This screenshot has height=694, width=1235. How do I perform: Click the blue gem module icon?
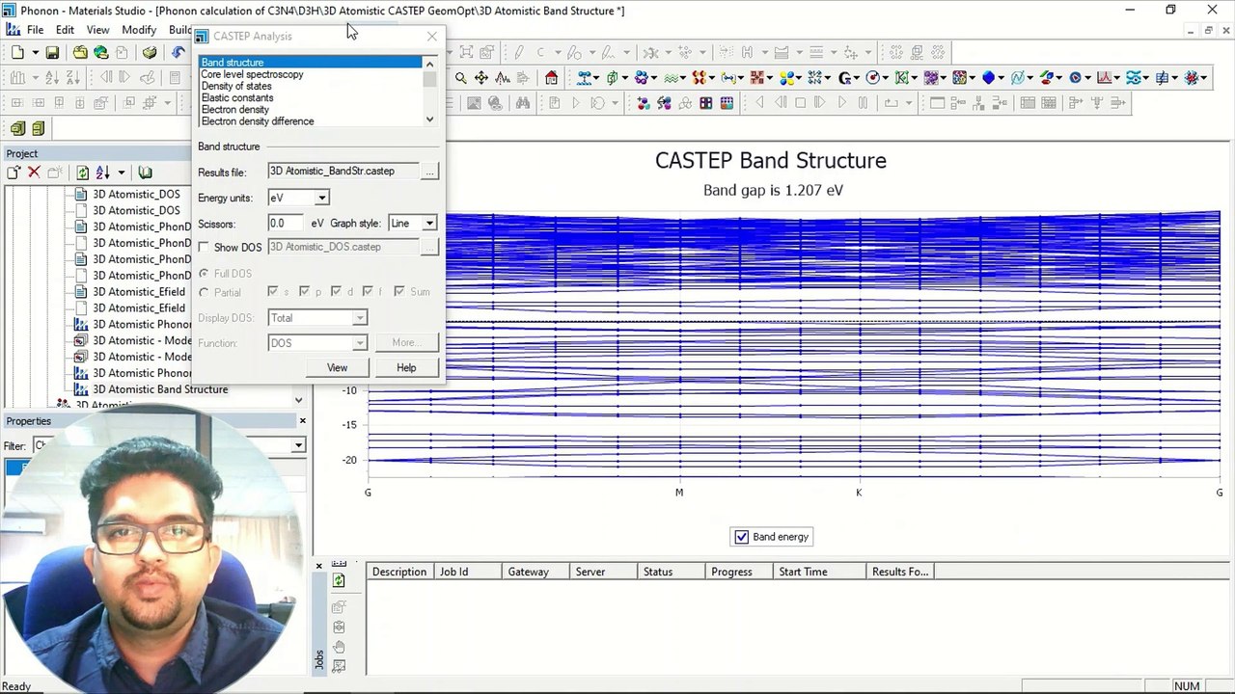coord(988,78)
